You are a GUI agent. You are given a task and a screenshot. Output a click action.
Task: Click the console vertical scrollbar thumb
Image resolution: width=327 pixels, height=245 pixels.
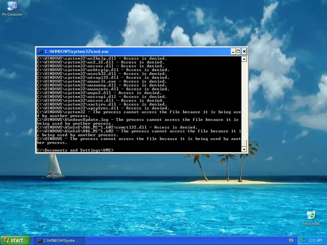pos(244,143)
